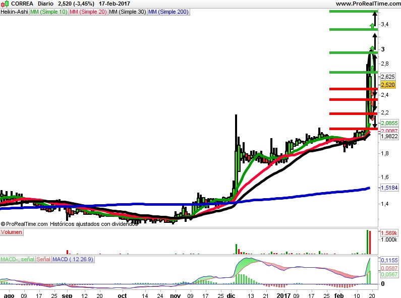
Task: Click the candlestick chart icon beside CORREA
Action: pyautogui.click(x=5, y=4)
